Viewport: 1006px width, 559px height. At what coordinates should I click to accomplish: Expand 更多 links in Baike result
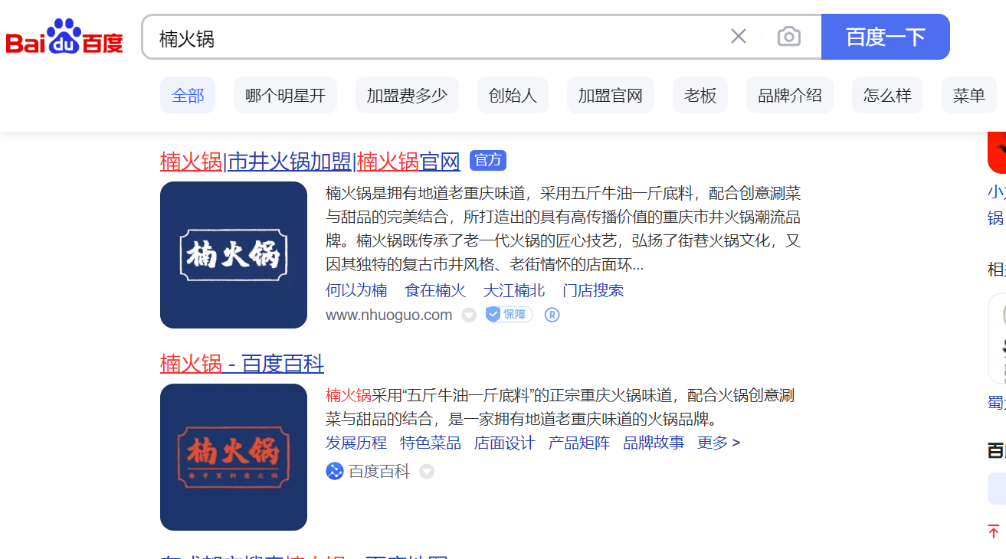click(718, 443)
